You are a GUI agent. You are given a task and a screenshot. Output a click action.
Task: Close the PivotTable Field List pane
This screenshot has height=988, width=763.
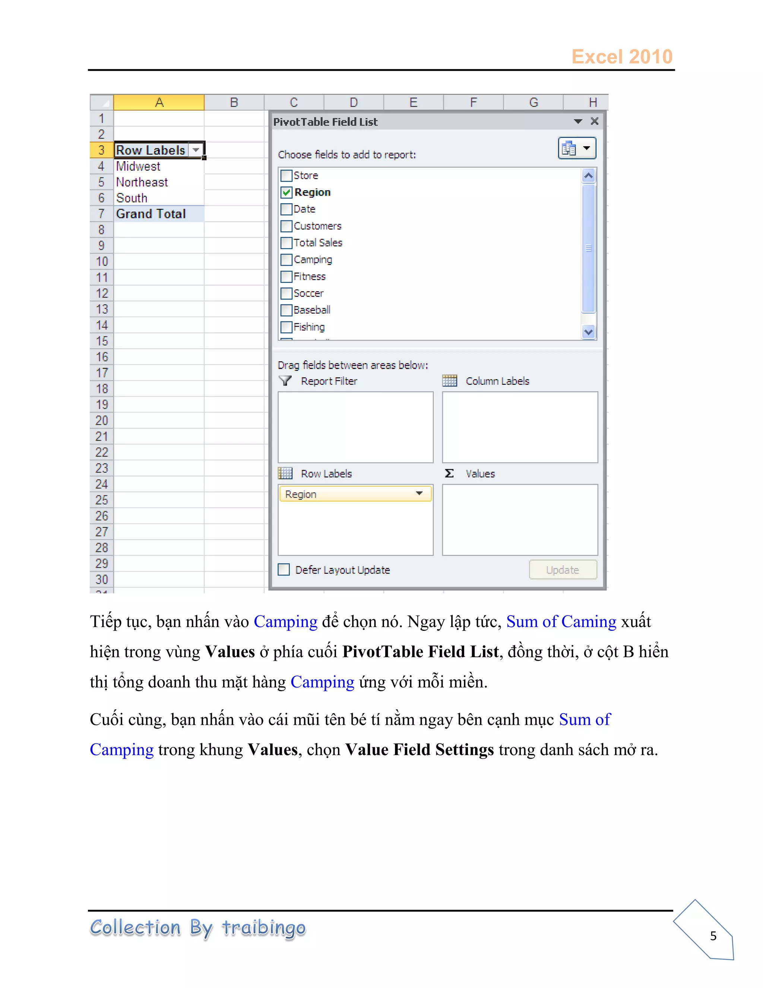(x=594, y=121)
